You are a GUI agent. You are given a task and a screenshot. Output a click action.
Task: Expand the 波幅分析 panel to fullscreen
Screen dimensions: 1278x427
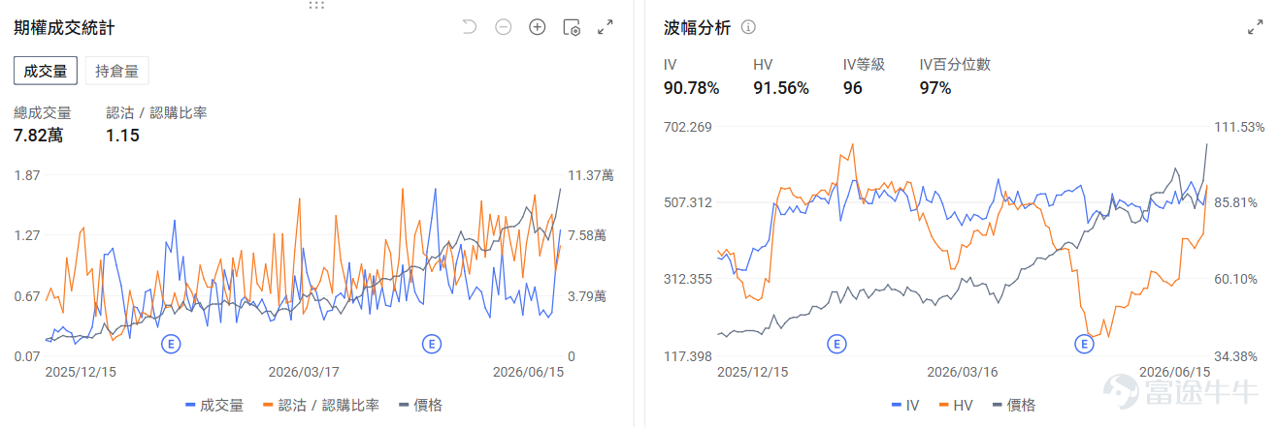click(x=1256, y=27)
